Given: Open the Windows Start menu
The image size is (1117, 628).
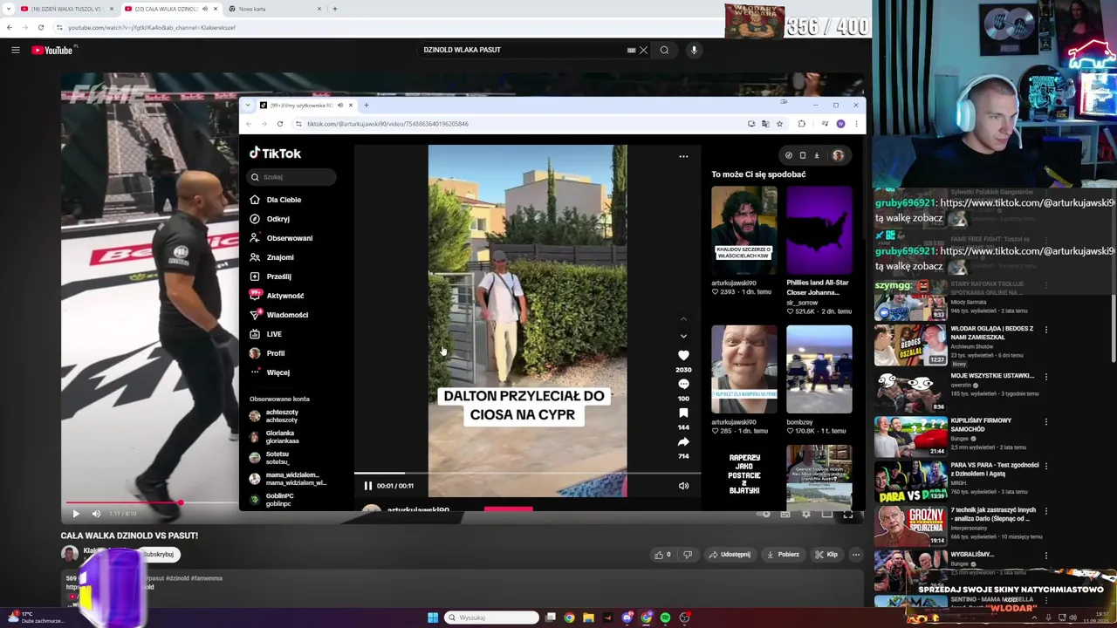Looking at the screenshot, I should click(x=433, y=618).
